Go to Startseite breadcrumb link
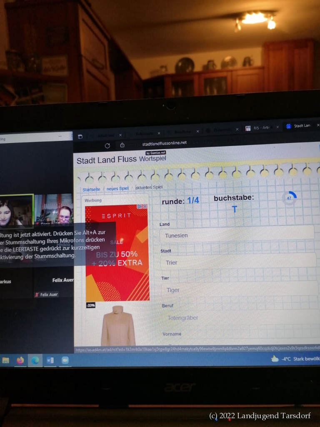 [91, 189]
